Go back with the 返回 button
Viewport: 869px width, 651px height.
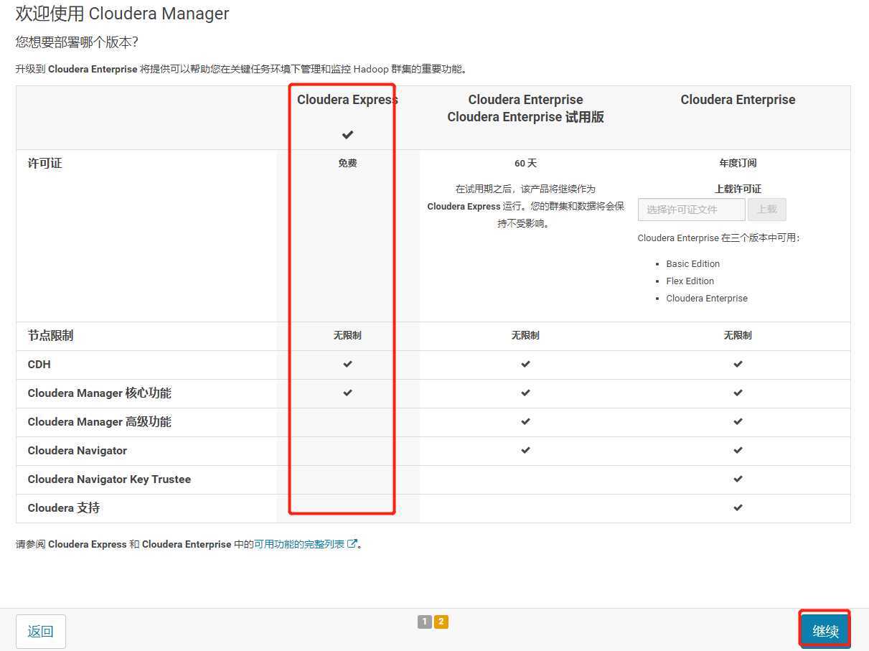click(x=41, y=631)
